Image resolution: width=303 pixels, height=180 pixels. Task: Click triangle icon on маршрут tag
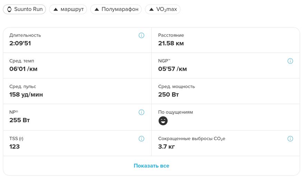pyautogui.click(x=56, y=9)
